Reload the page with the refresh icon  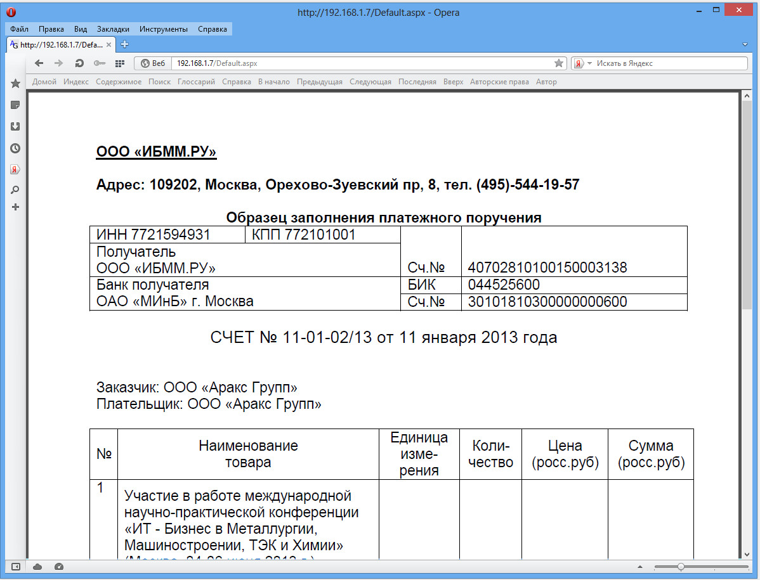[x=79, y=63]
